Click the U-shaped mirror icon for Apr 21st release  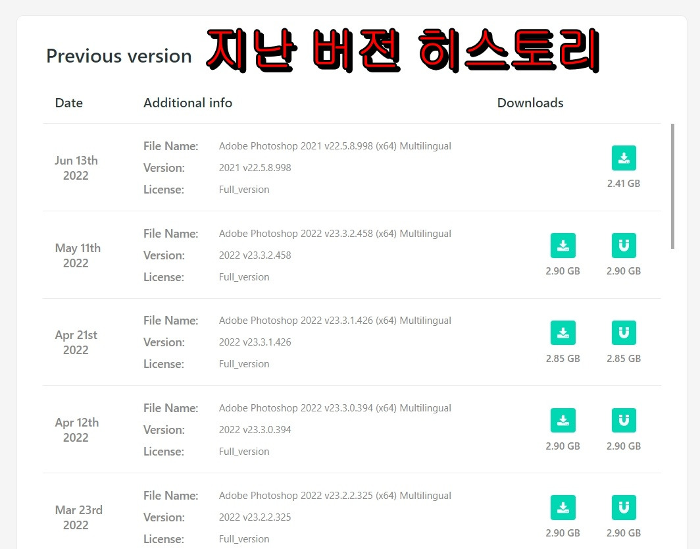point(623,332)
